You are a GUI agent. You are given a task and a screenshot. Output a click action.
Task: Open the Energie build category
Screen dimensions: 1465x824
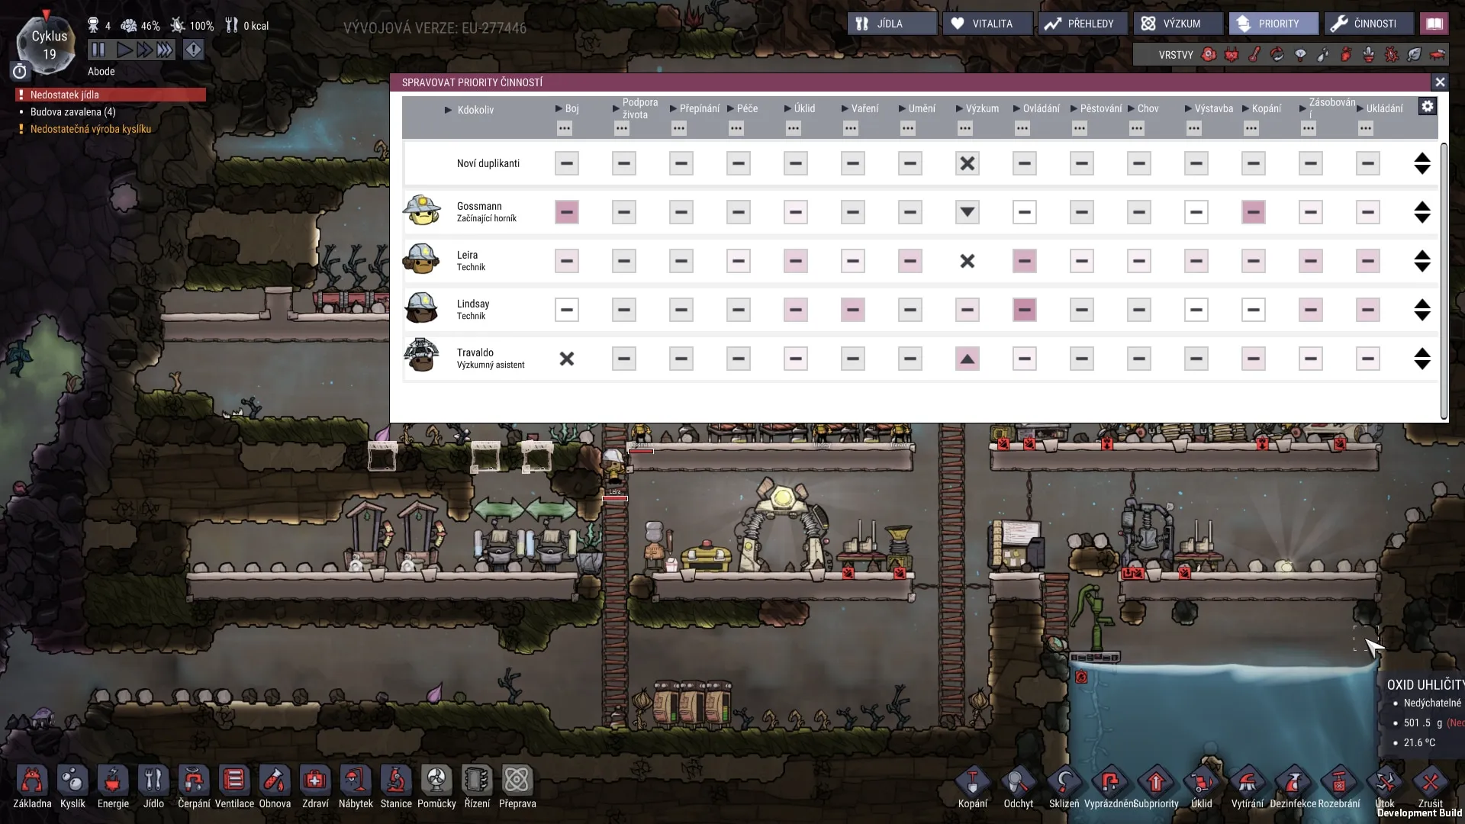[113, 787]
